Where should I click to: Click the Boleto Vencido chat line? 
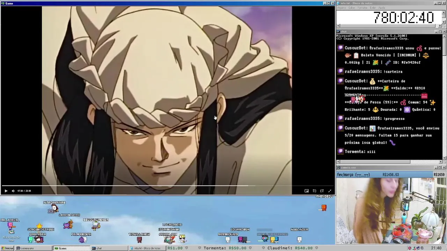click(388, 55)
